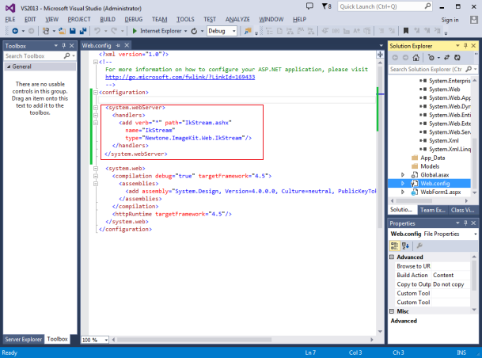The height and width of the screenshot is (358, 482).
Task: Open the editor zoom 100 % dropdown
Action: (106, 340)
